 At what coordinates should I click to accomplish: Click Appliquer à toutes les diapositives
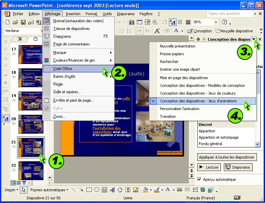227,157
